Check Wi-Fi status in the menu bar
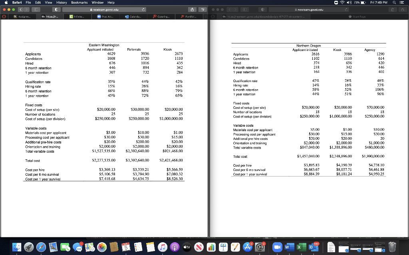This screenshot has height=255, width=409. [342, 2]
